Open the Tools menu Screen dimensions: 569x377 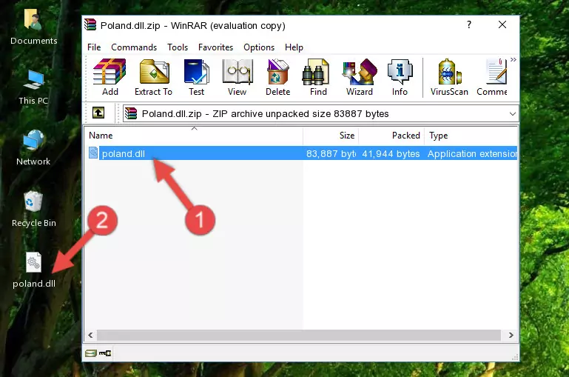tap(178, 47)
